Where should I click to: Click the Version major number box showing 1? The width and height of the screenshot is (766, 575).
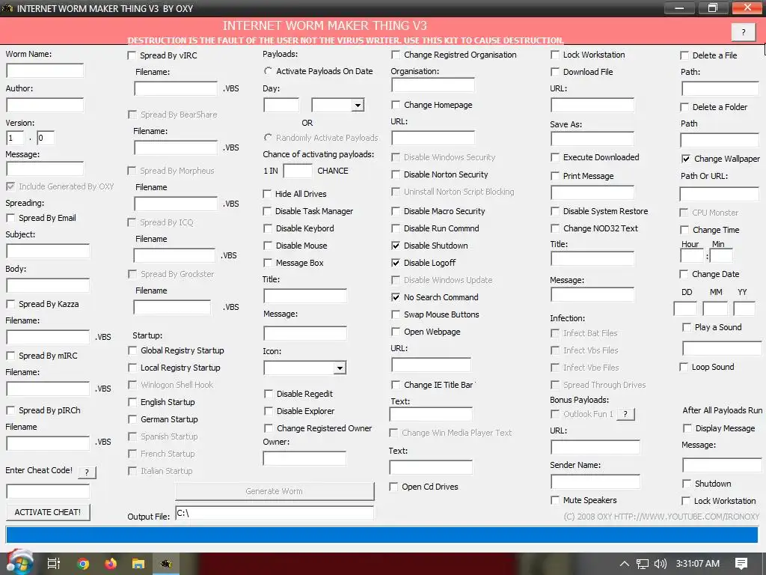click(x=15, y=138)
